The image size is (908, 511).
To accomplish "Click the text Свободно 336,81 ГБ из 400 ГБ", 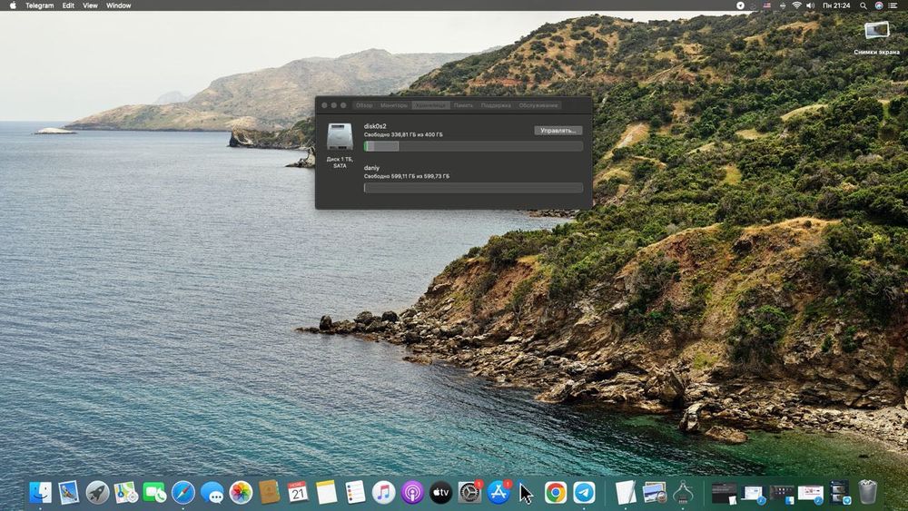I will click(x=403, y=135).
